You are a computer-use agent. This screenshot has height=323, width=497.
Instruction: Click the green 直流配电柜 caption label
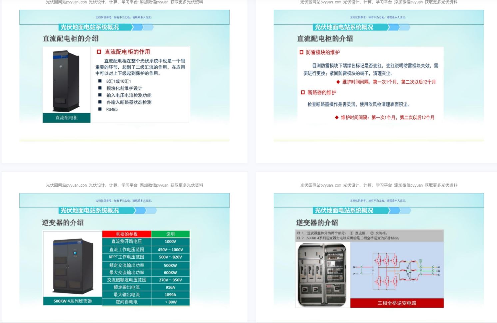click(x=66, y=118)
